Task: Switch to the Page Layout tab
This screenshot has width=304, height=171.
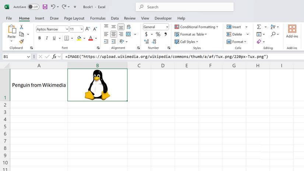Action: click(74, 18)
